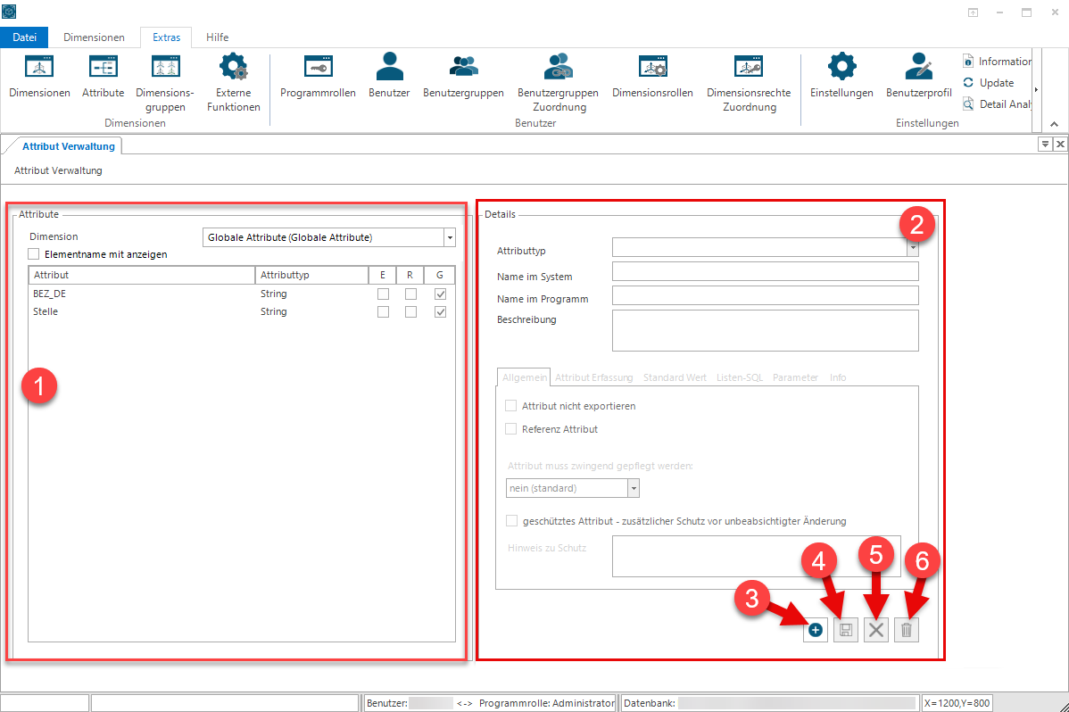Open Einstellungen gear icon
1069x712 pixels.
pos(841,77)
